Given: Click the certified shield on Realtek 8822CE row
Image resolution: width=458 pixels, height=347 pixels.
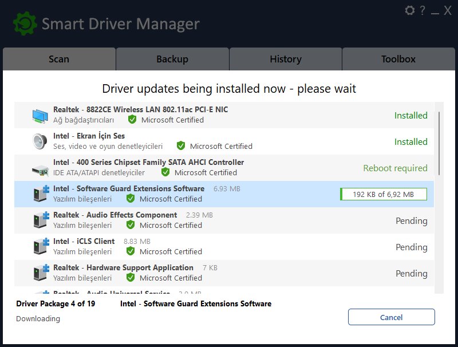Looking at the screenshot, I should tap(132, 120).
